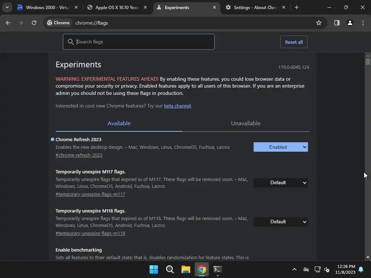The width and height of the screenshot is (371, 278).
Task: Close the Apple OS X 10.10 tab
Action: pos(145,7)
